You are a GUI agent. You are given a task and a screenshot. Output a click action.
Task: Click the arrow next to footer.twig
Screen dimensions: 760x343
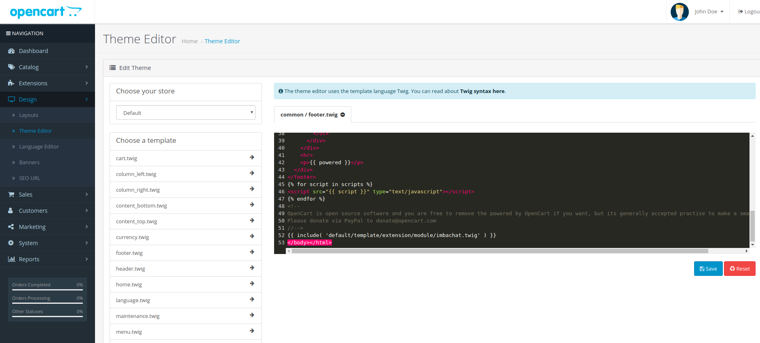point(252,252)
